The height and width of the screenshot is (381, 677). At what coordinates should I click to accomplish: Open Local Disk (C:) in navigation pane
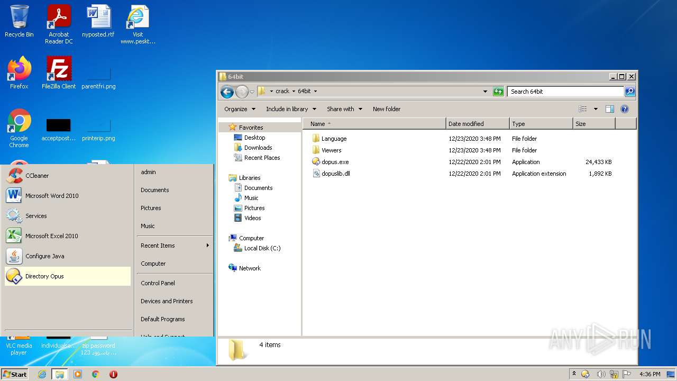click(x=257, y=248)
